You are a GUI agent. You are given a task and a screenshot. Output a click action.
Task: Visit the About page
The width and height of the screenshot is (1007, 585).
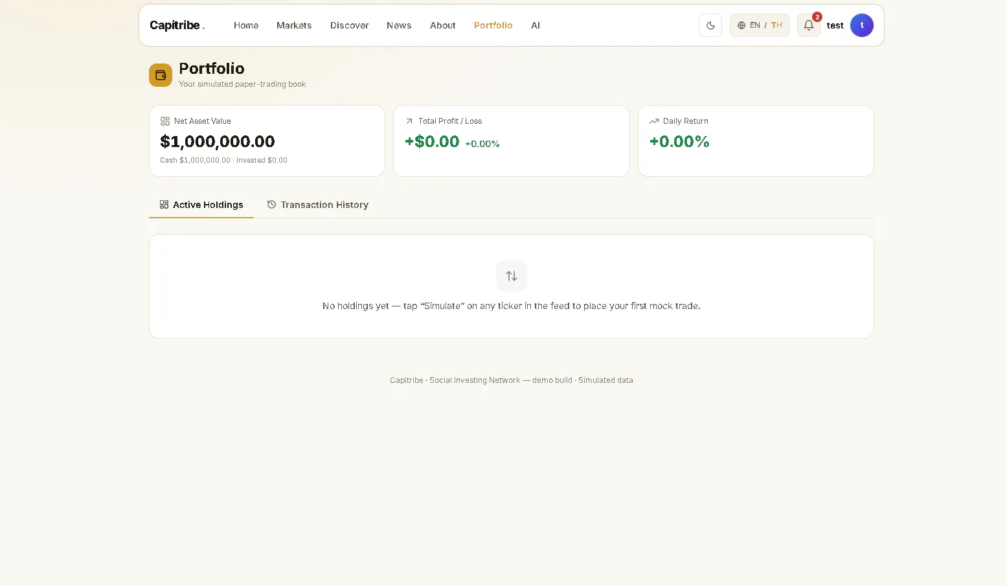pyautogui.click(x=443, y=25)
